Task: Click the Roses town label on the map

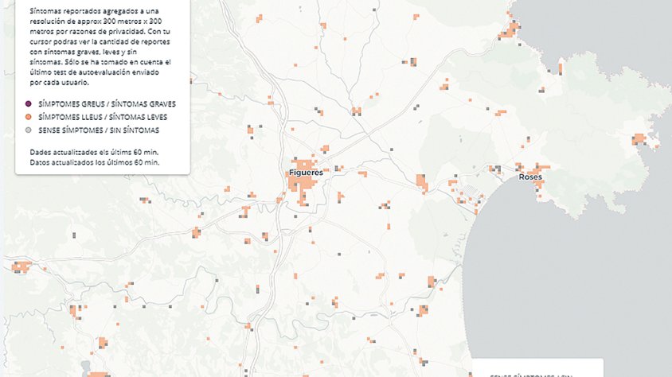Action: pyautogui.click(x=529, y=177)
